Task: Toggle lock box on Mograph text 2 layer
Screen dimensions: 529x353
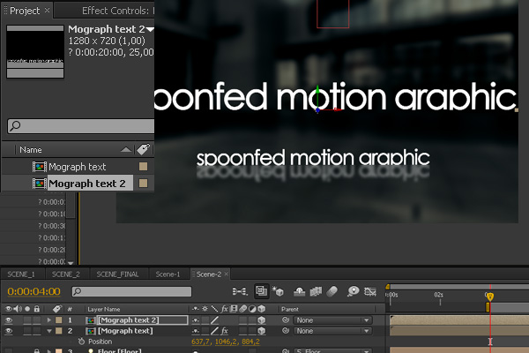Action: 37,319
